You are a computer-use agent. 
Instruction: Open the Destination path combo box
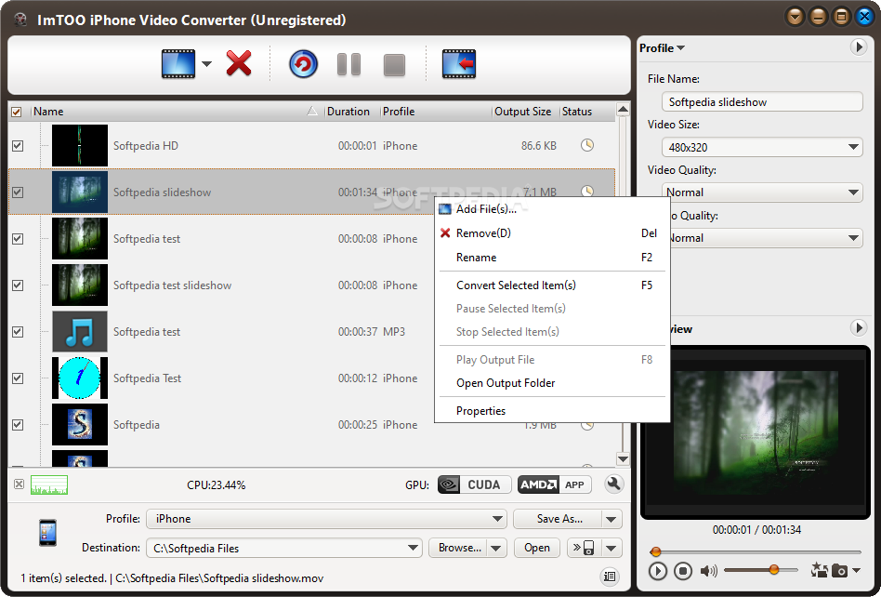pyautogui.click(x=283, y=548)
